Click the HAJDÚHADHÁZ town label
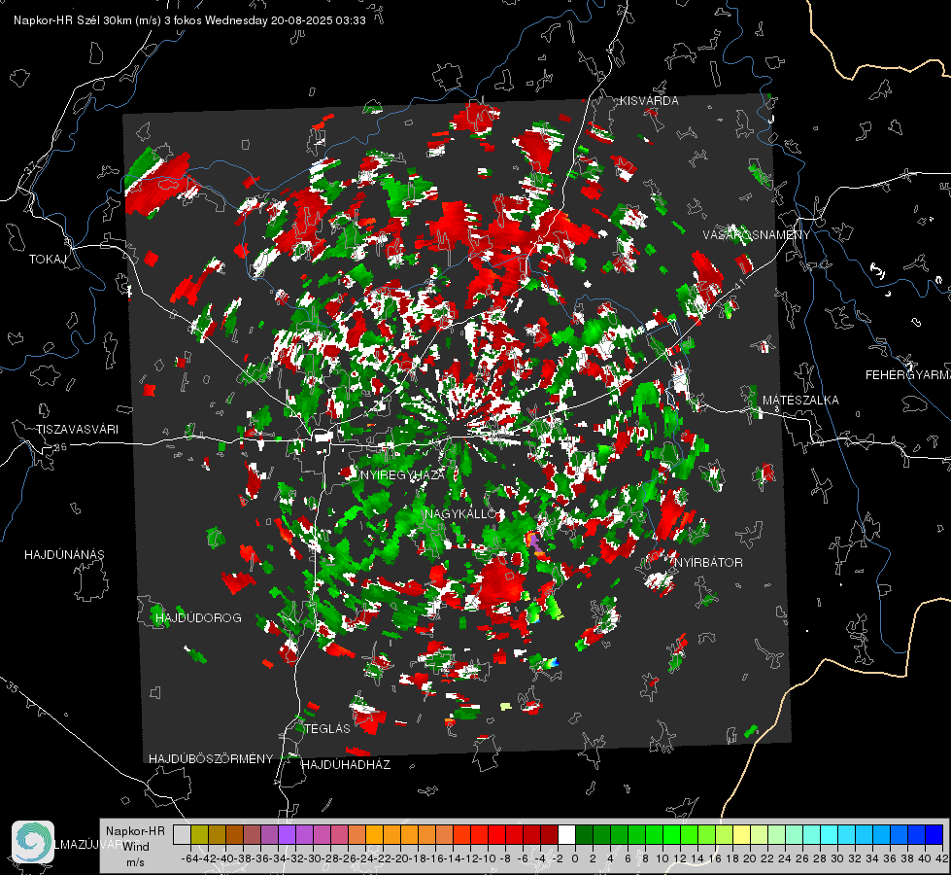Image resolution: width=951 pixels, height=875 pixels. (x=346, y=765)
